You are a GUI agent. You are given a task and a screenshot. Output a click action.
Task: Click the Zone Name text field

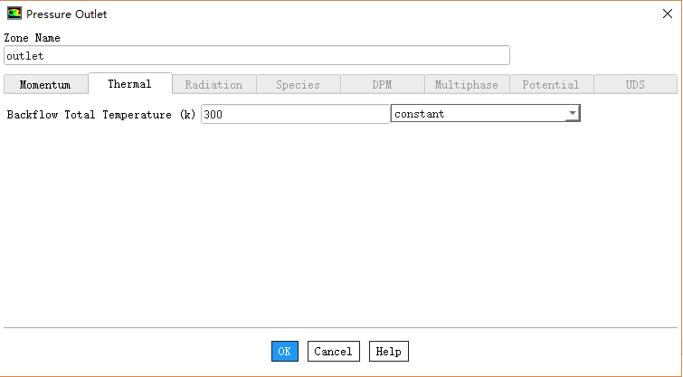257,56
